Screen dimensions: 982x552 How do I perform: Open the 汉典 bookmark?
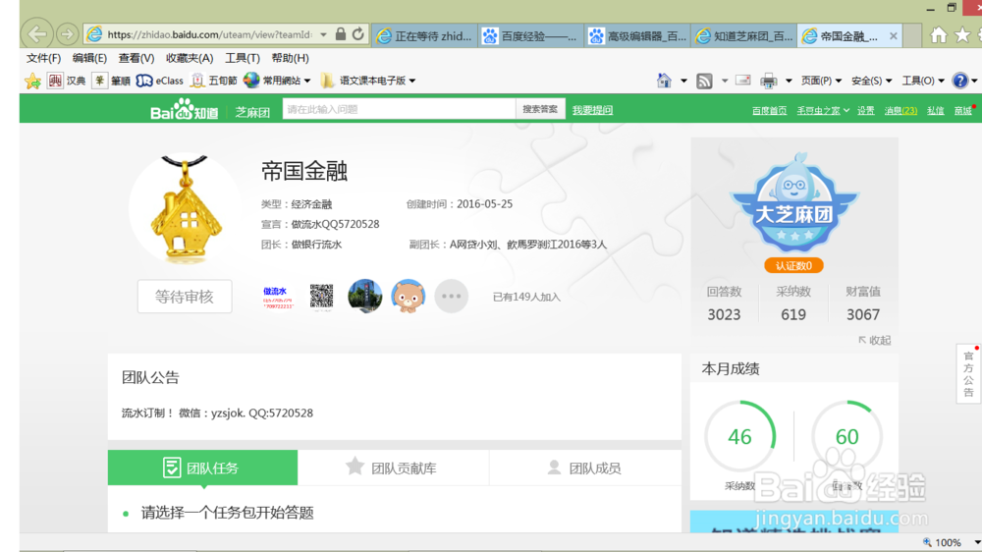(x=67, y=81)
